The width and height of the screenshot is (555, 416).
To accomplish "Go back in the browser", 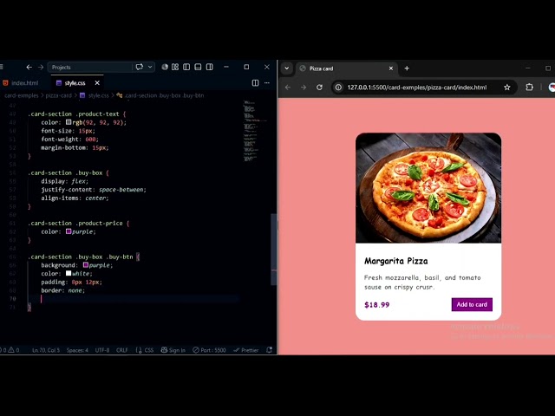I will point(288,88).
